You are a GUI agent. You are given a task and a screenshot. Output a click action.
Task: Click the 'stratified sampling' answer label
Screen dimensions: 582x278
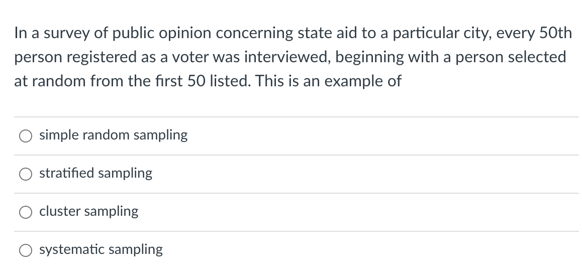[x=95, y=173]
